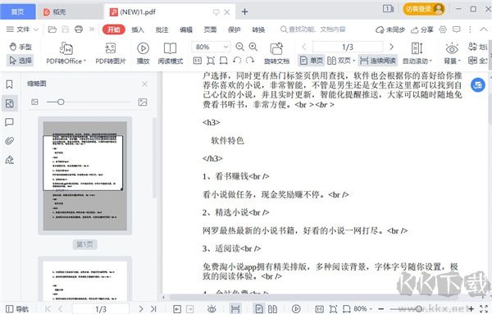Screen dimensions: 492x314
Task: Click the 分享 share button
Action: click(x=422, y=30)
